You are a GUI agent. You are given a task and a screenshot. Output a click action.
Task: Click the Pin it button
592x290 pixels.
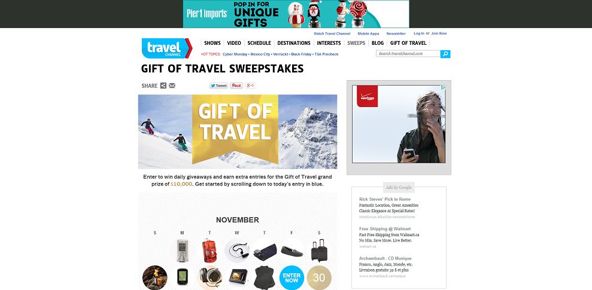coord(236,86)
